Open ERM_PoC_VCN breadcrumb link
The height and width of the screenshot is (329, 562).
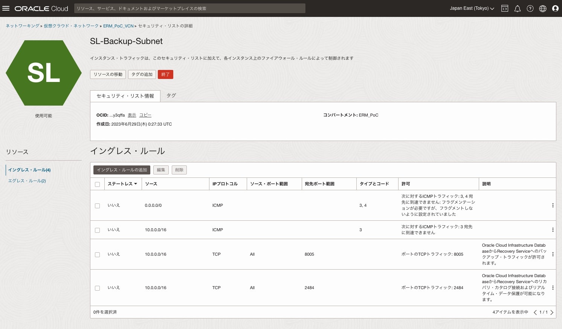118,26
